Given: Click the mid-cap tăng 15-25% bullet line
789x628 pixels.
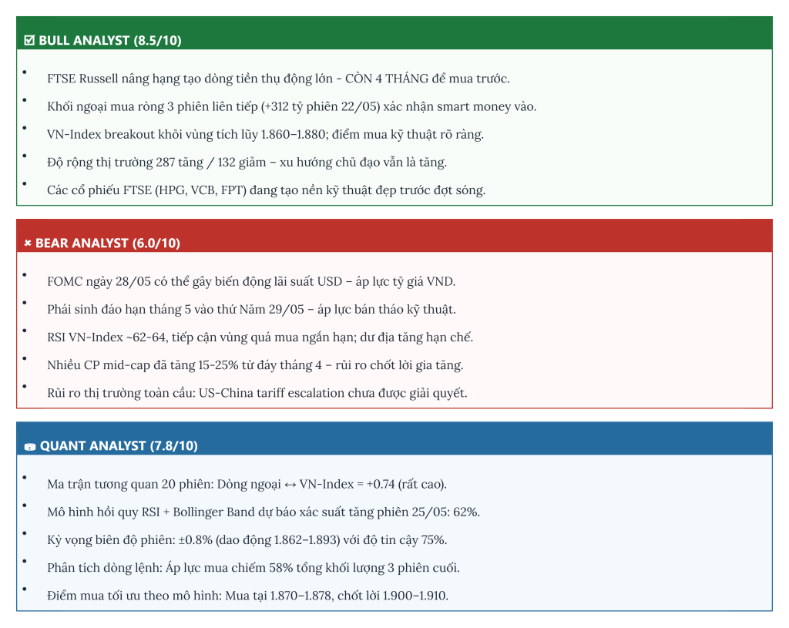Looking at the screenshot, I should point(255,365).
